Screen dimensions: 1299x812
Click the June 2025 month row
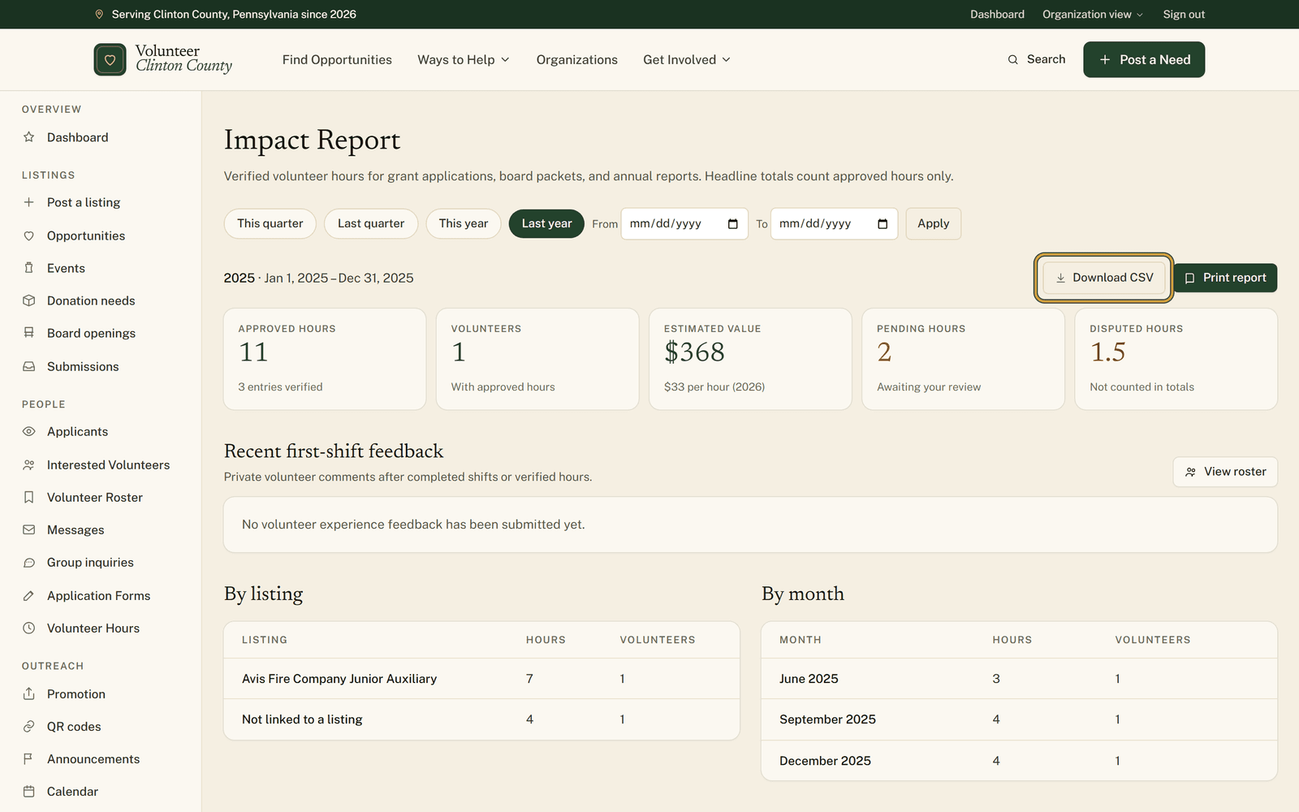tap(1019, 679)
